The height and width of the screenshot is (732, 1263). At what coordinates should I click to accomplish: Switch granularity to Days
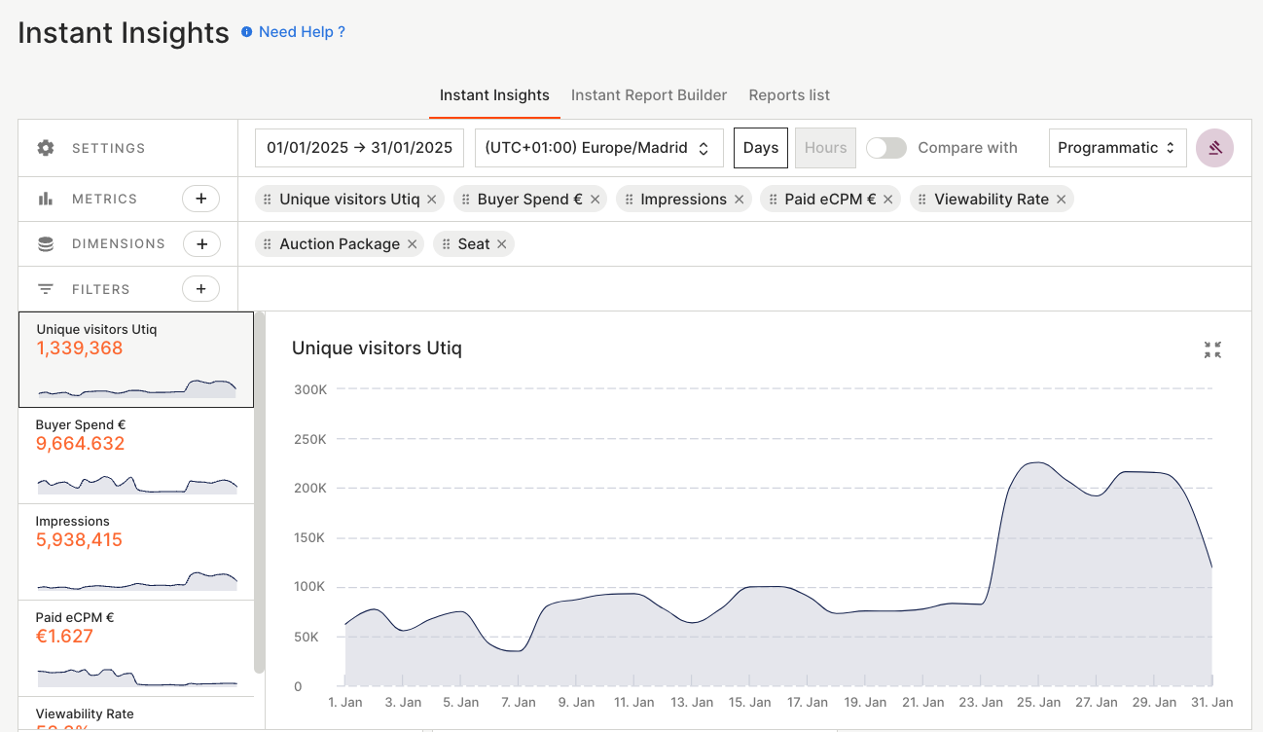760,148
